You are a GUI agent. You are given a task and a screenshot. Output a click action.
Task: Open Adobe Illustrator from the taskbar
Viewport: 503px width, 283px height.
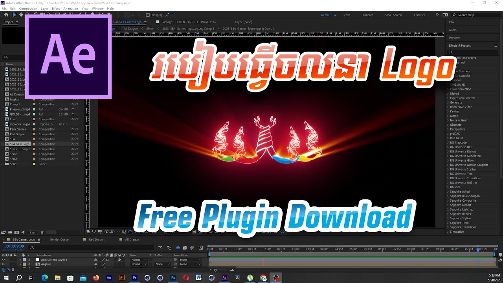click(122, 277)
